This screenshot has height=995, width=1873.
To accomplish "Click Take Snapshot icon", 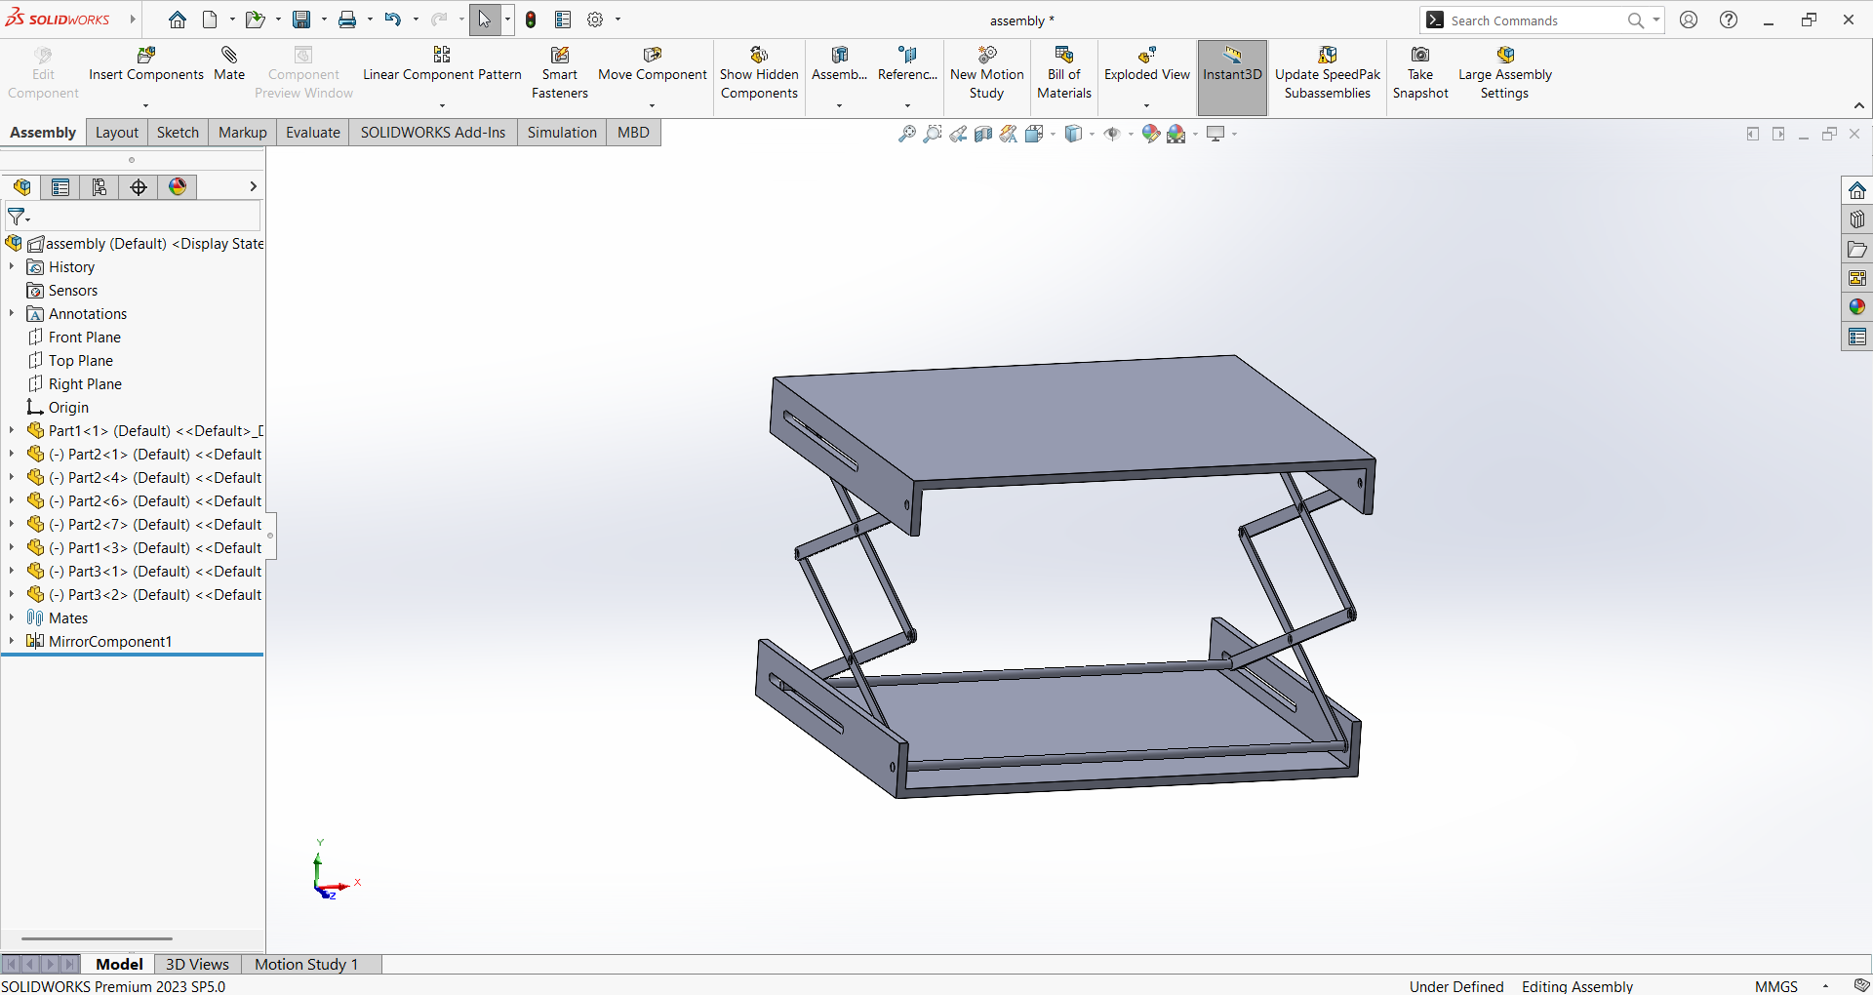I will point(1420,56).
